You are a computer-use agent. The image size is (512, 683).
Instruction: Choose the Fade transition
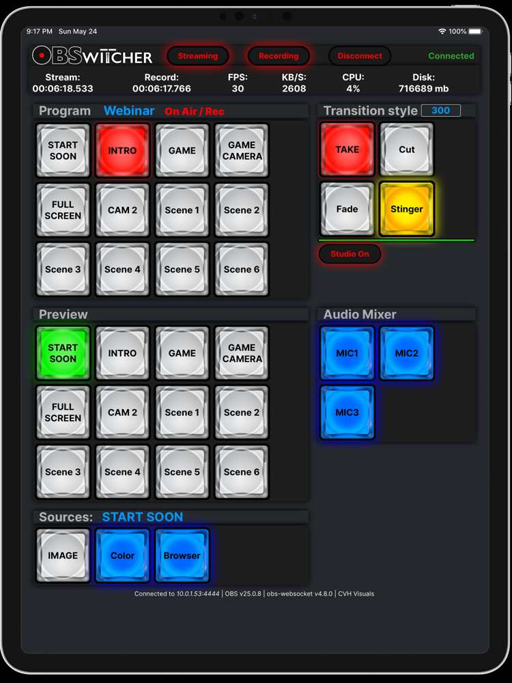click(347, 209)
